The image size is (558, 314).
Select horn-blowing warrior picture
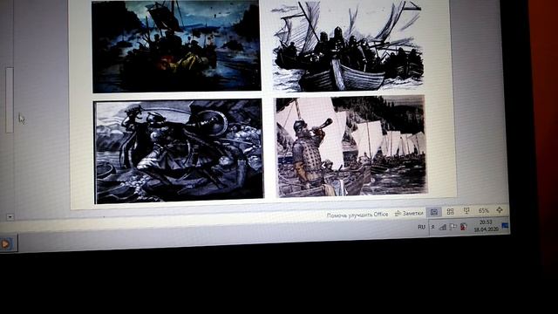tap(351, 146)
